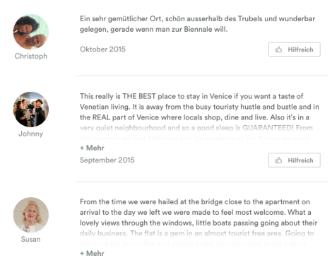Click faded text line in Susan's review

point(196,233)
